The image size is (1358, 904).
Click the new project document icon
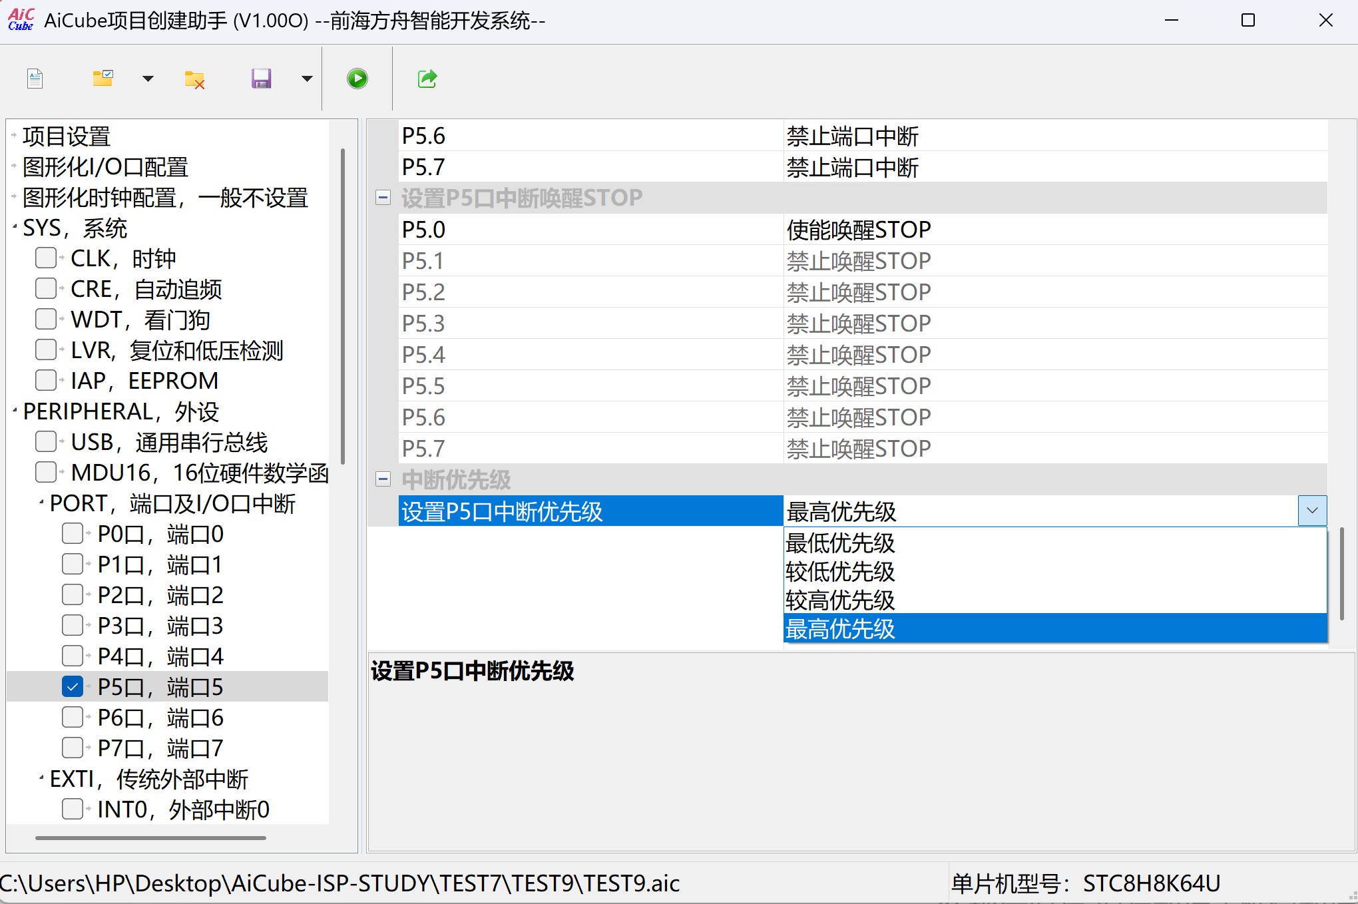[x=35, y=79]
